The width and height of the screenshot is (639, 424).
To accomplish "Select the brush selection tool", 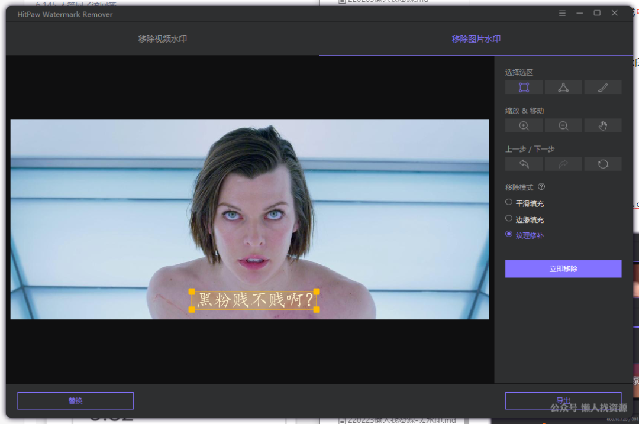I will coord(603,87).
